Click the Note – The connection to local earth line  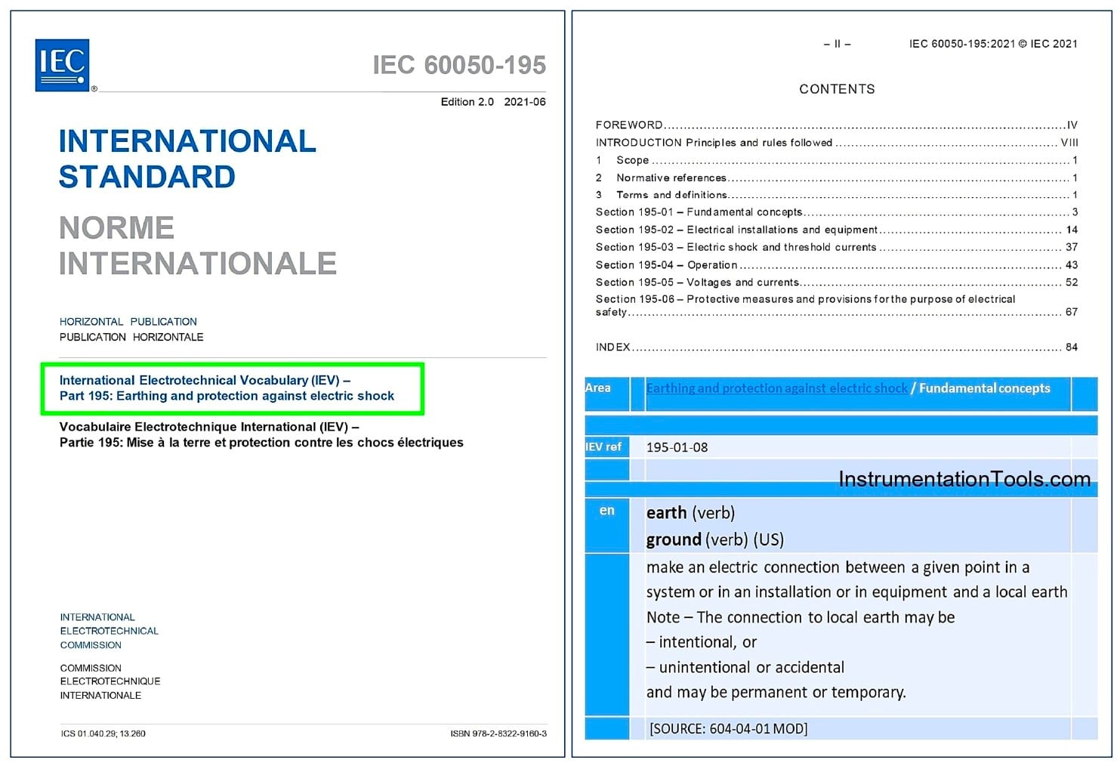801,617
